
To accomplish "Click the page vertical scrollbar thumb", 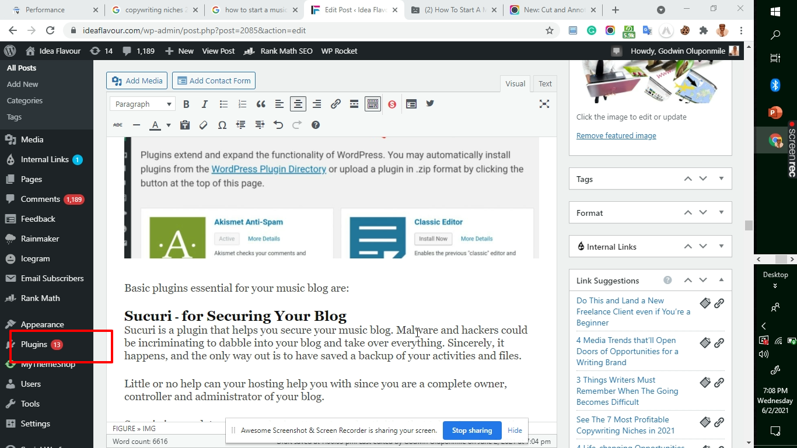I will 749,226.
